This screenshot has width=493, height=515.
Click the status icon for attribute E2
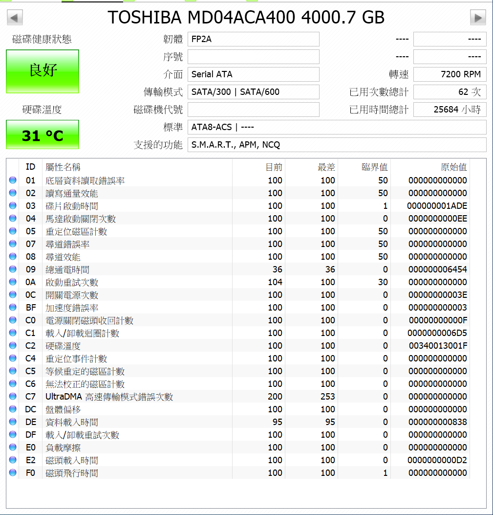tap(13, 460)
